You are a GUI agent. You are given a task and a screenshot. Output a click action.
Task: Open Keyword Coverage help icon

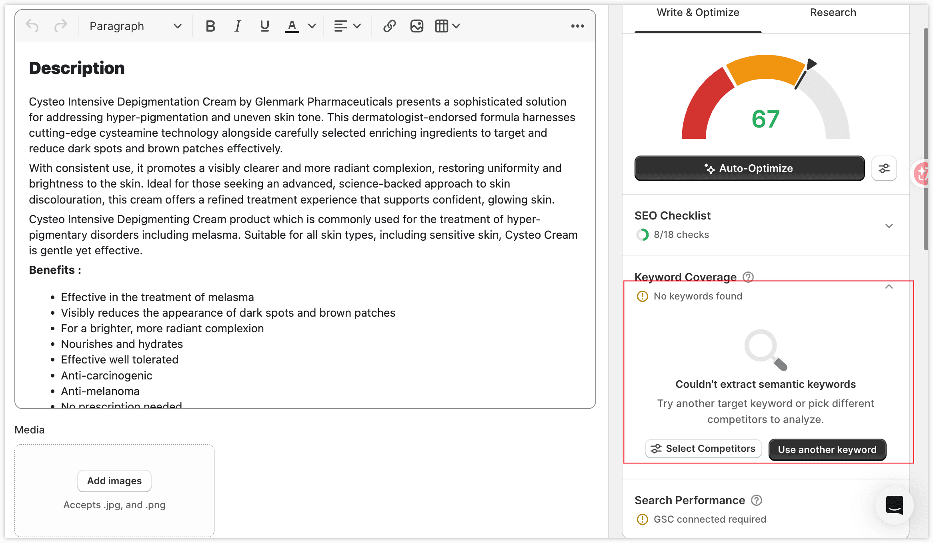[x=748, y=277]
